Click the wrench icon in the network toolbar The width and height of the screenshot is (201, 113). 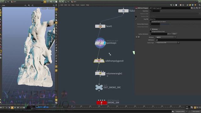pos(171,5)
